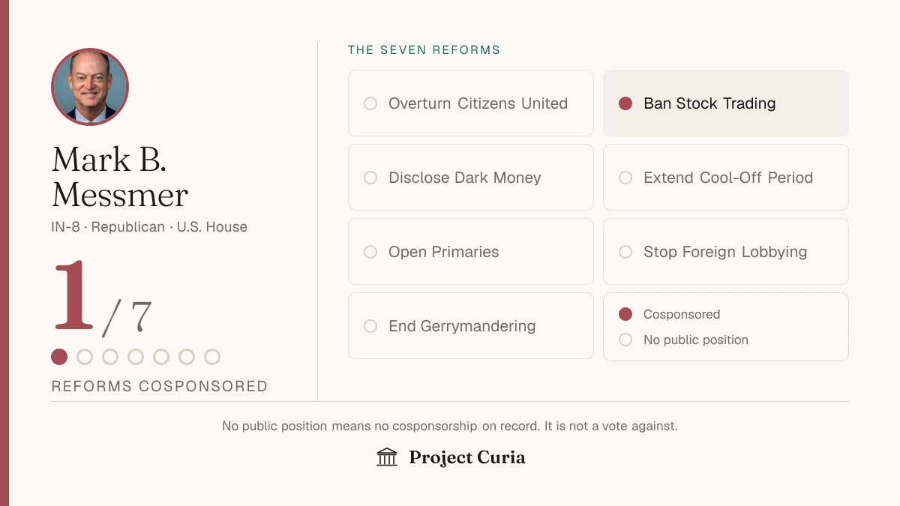Click the circle next to Open Primaries
This screenshot has height=506, width=900.
click(x=370, y=252)
